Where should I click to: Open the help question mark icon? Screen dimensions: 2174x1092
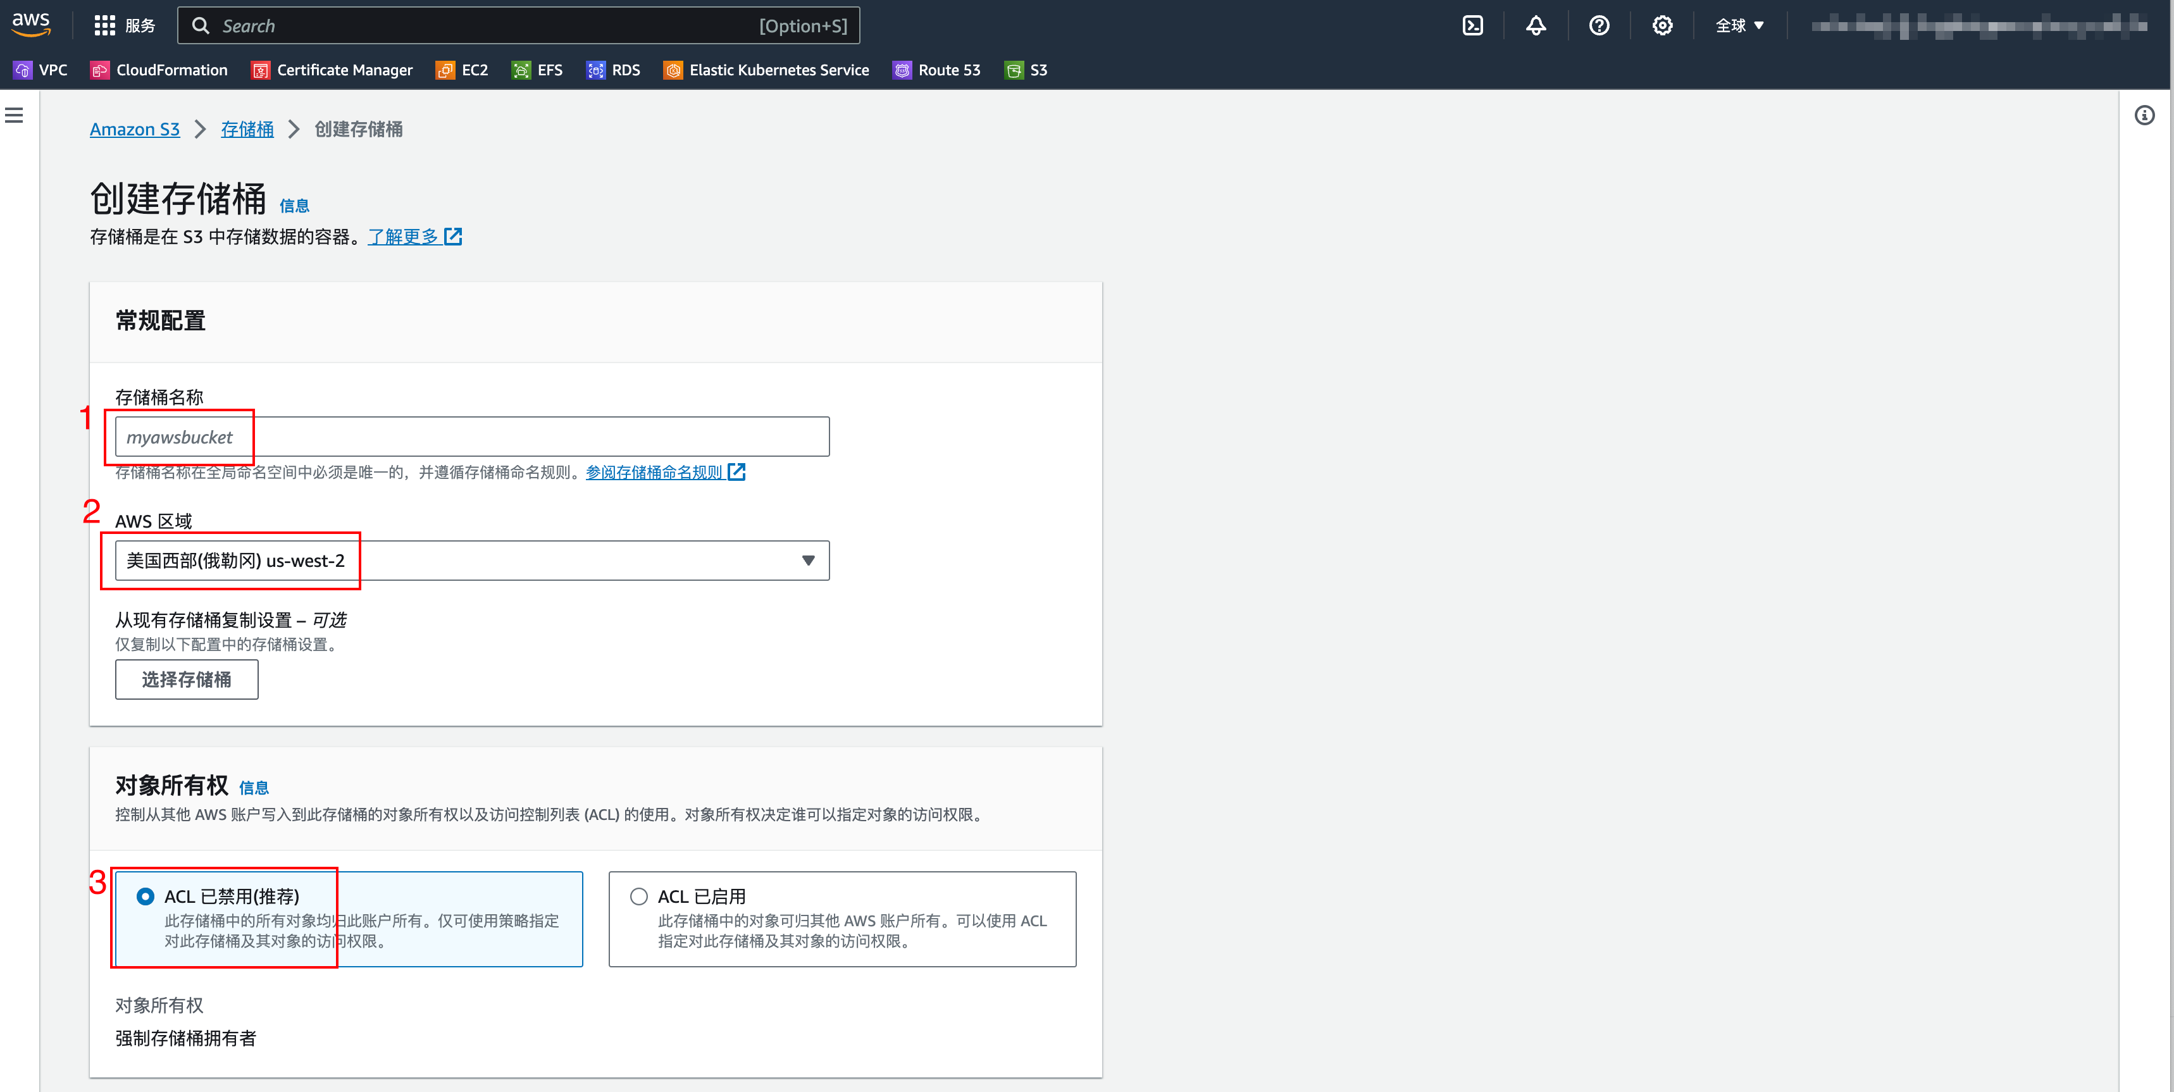tap(1599, 25)
